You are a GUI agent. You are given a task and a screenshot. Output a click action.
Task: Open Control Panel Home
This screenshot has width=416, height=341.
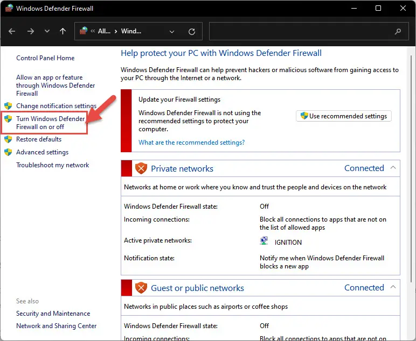[45, 58]
